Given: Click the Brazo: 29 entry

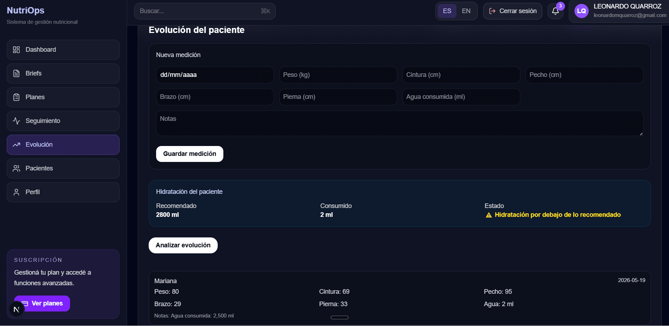Looking at the screenshot, I should click(167, 304).
